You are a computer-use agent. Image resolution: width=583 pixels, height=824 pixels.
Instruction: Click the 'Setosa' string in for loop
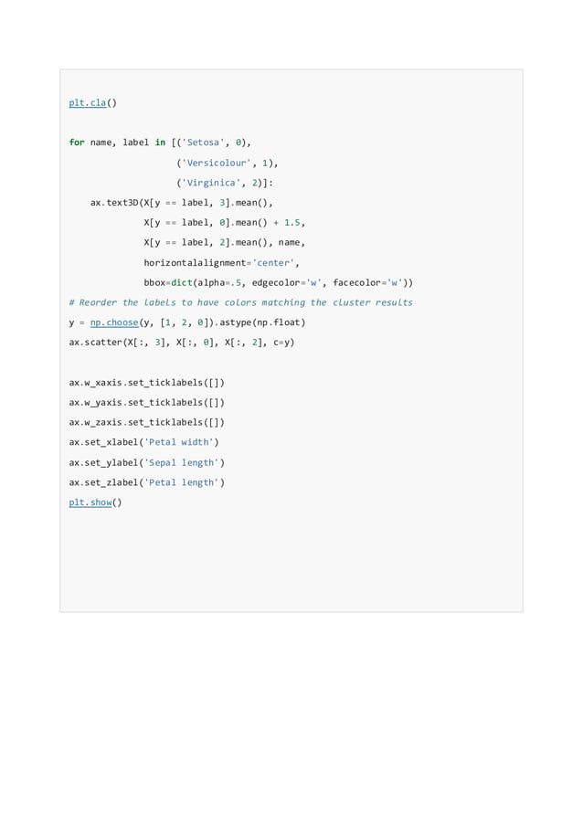[203, 143]
